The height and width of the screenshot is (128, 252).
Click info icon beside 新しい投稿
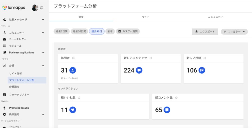pos(205,58)
